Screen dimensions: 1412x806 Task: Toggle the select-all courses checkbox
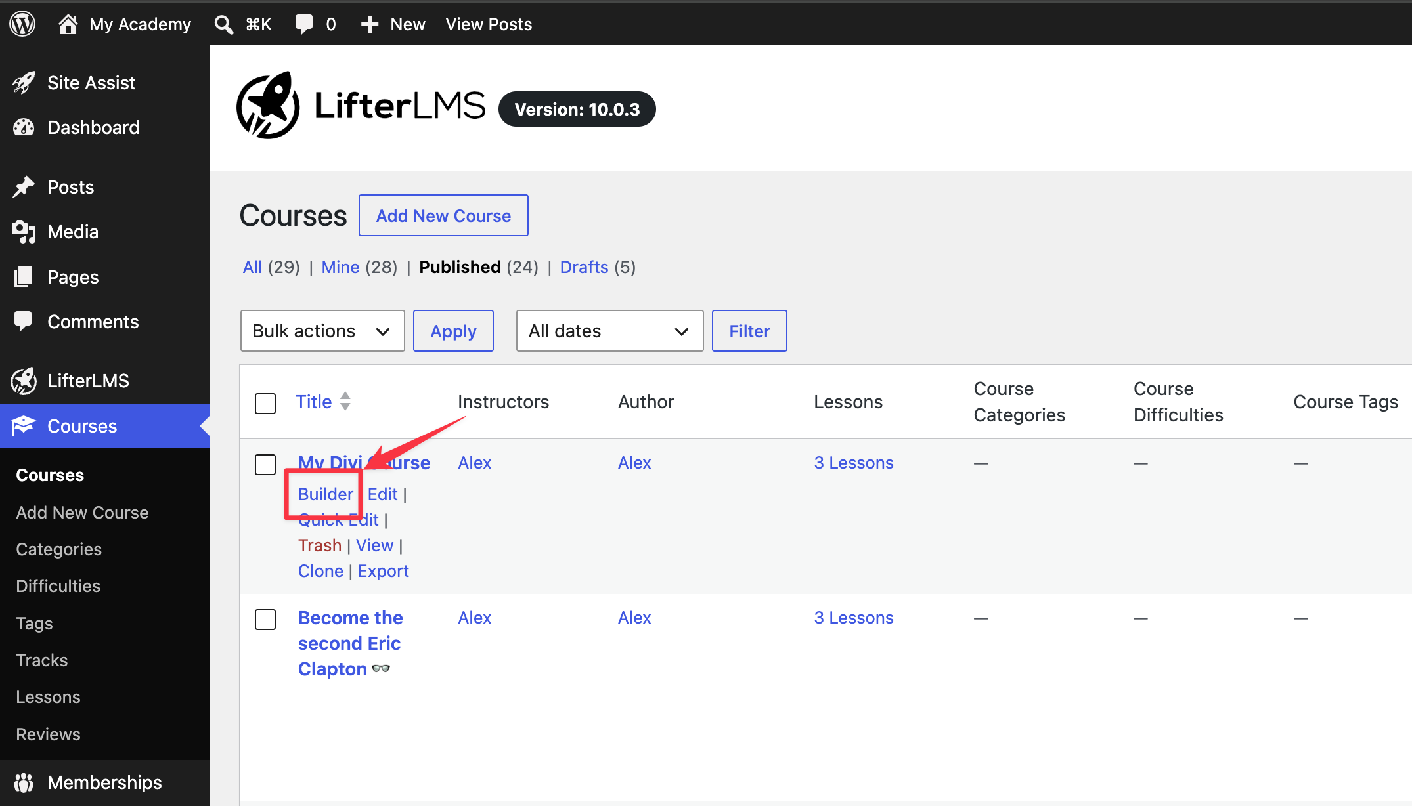click(x=265, y=403)
